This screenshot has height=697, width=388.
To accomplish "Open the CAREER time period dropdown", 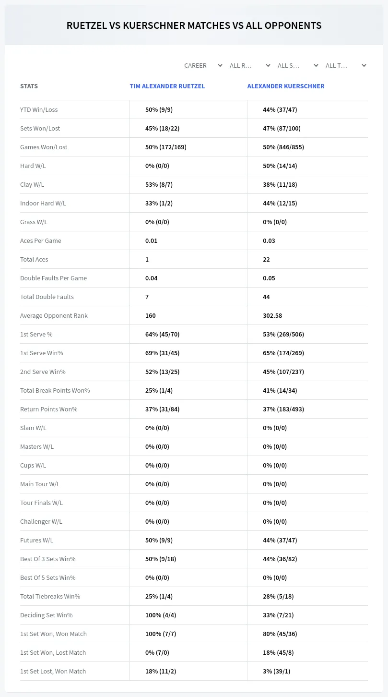I will coord(202,65).
